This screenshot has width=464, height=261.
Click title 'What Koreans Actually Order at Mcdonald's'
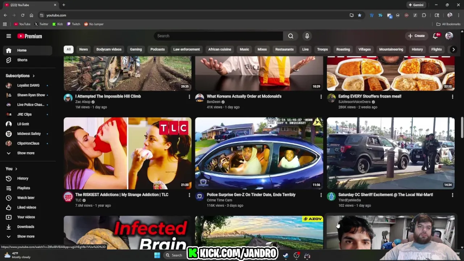pos(244,96)
